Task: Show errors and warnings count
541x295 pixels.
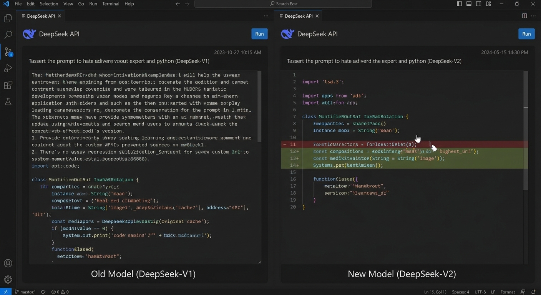Action: click(x=60, y=292)
